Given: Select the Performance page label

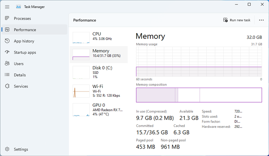Looking at the screenshot, I should point(25,30).
